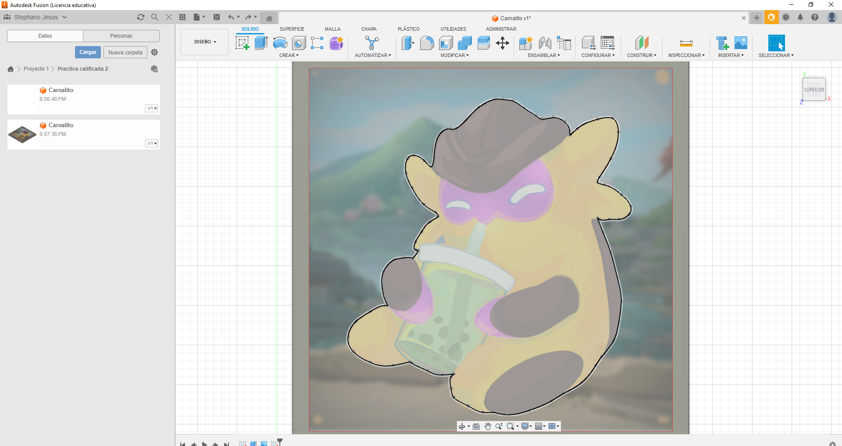This screenshot has width=842, height=446.
Task: Close the data panel with X
Action: (168, 17)
